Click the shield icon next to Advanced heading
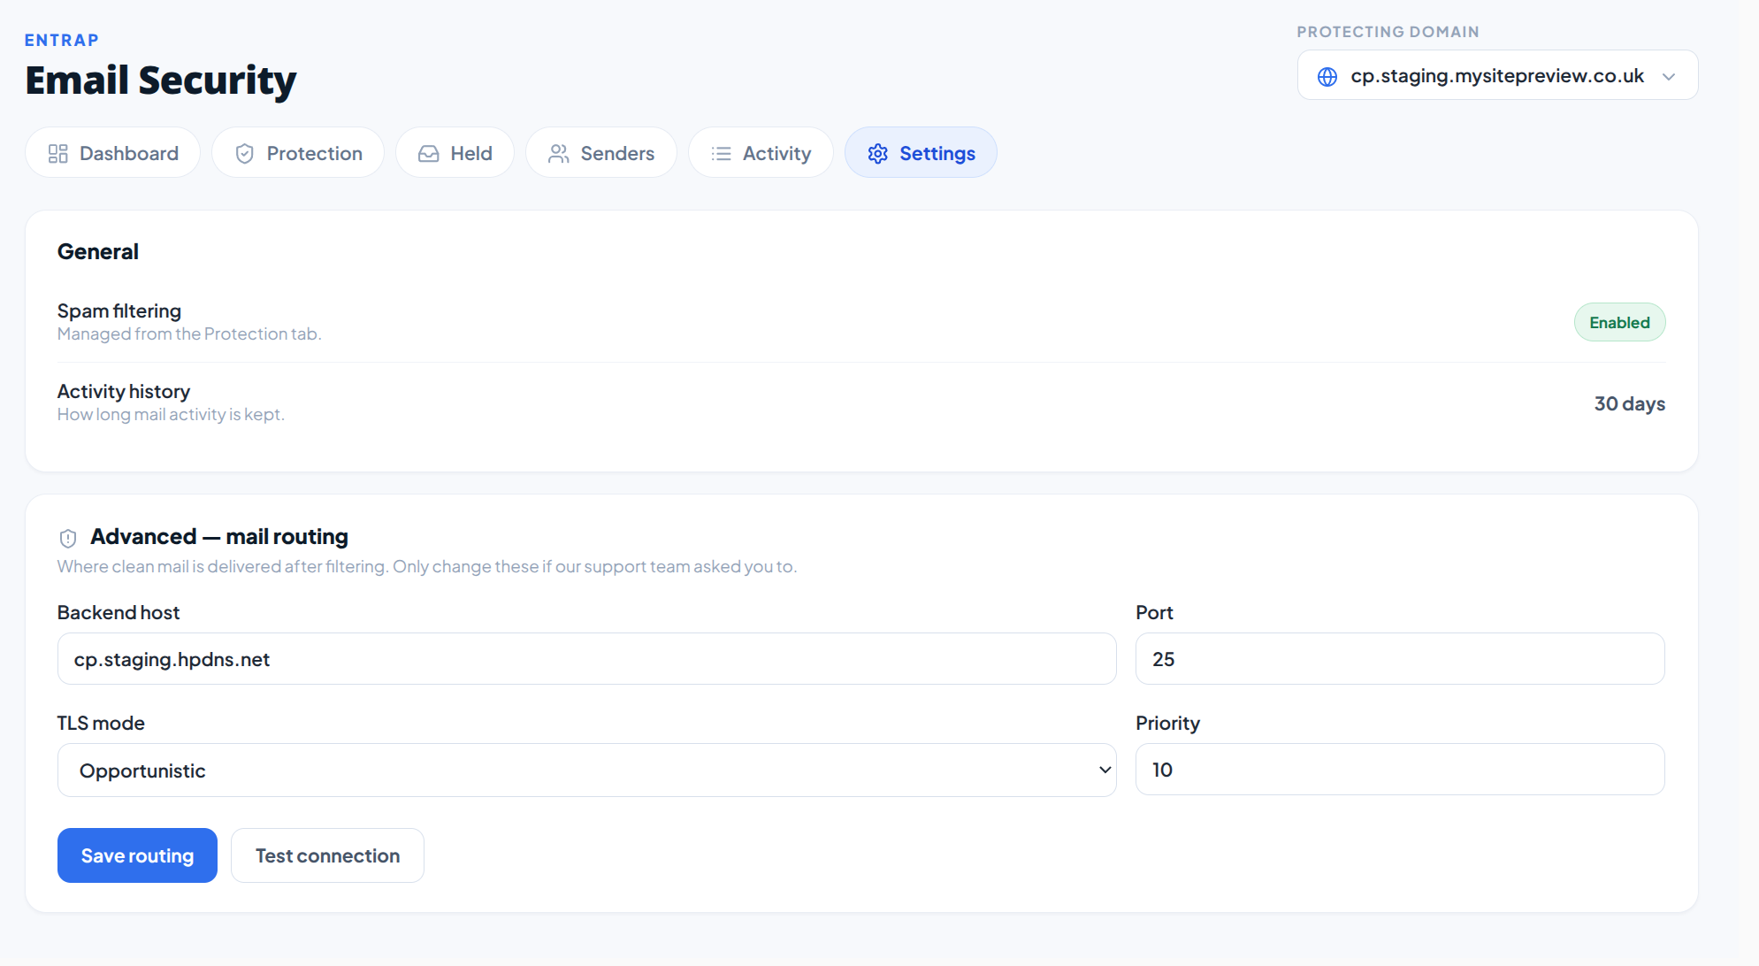Screen dimensions: 1759x966 [x=68, y=538]
